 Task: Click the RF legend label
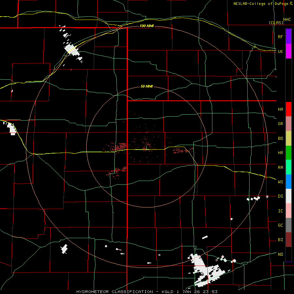click(x=280, y=37)
